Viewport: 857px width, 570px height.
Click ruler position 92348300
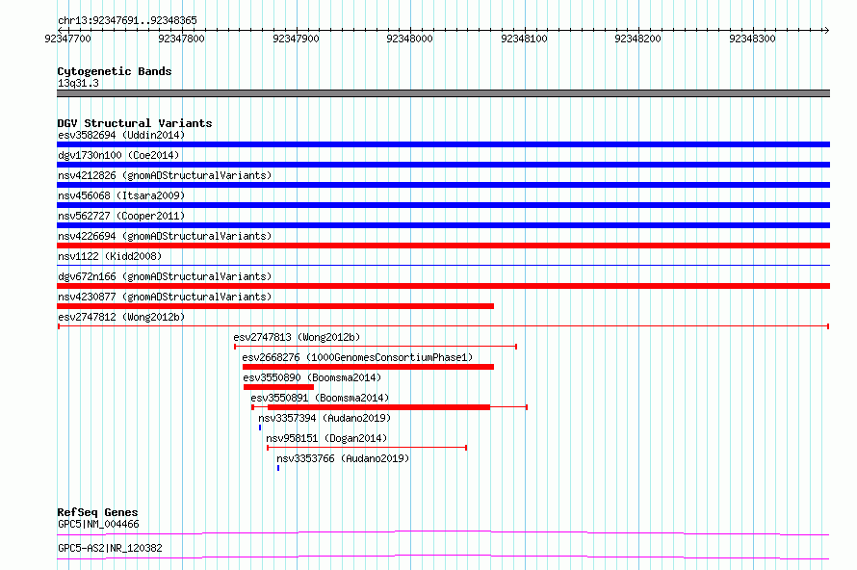tap(752, 39)
